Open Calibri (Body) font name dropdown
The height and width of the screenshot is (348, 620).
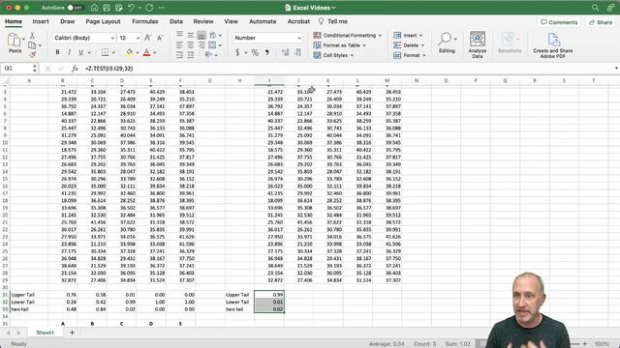tap(112, 38)
